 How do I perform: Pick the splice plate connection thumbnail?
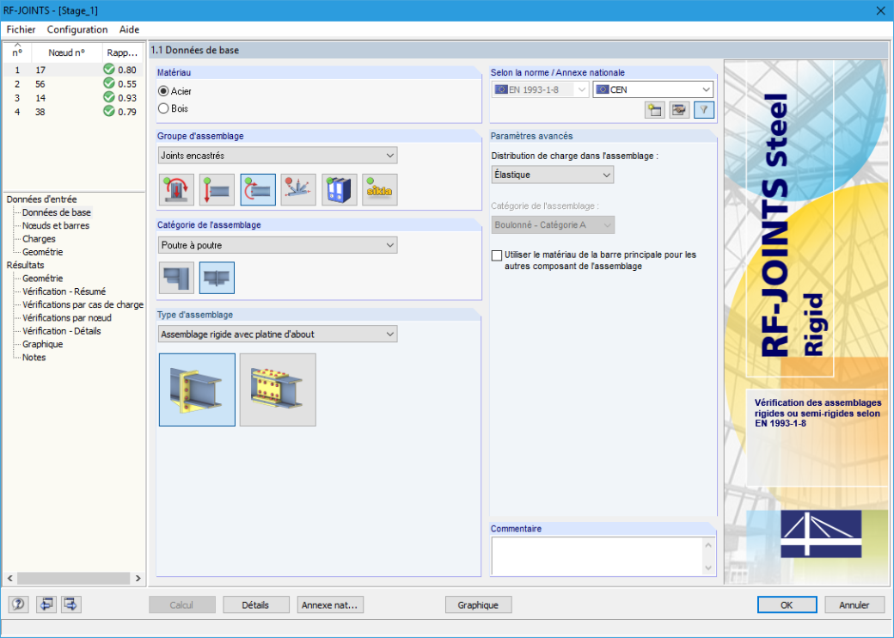[x=278, y=390]
